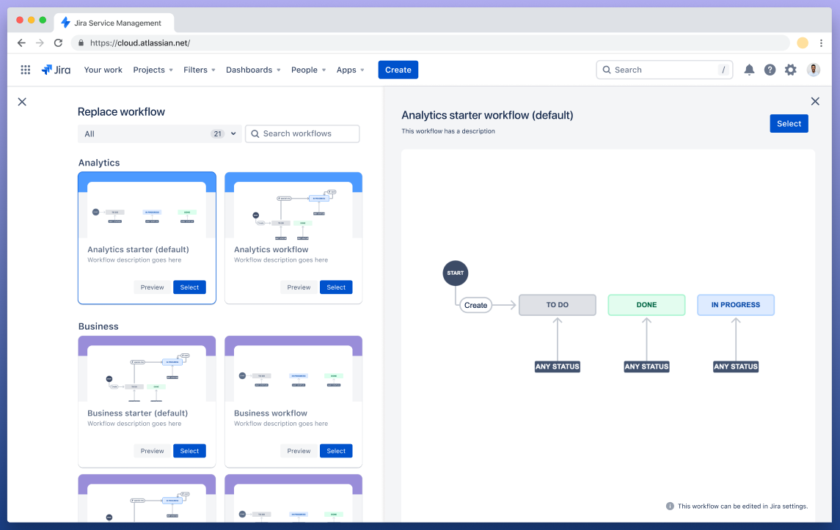Focus the Search workflows field

coord(302,134)
